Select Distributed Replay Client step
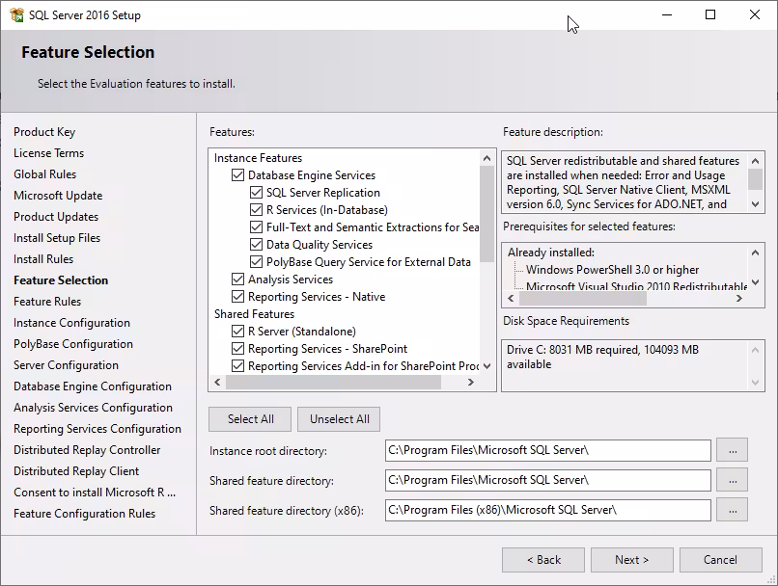This screenshot has height=586, width=778. coord(76,471)
